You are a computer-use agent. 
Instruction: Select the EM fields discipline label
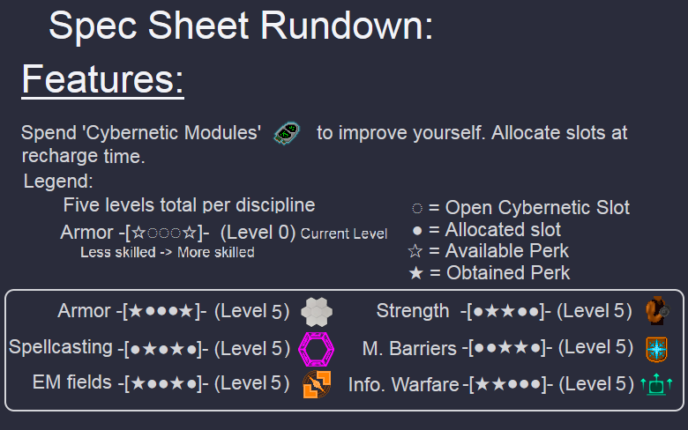(72, 382)
